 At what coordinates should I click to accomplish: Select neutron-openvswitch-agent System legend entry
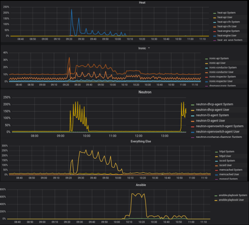point(219,126)
